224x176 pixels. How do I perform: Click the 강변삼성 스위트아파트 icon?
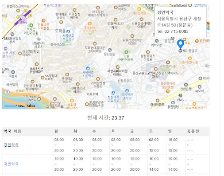pyautogui.click(x=55, y=99)
